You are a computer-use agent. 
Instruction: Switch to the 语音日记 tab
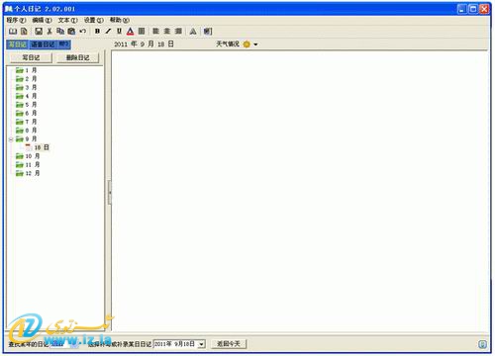(x=43, y=44)
